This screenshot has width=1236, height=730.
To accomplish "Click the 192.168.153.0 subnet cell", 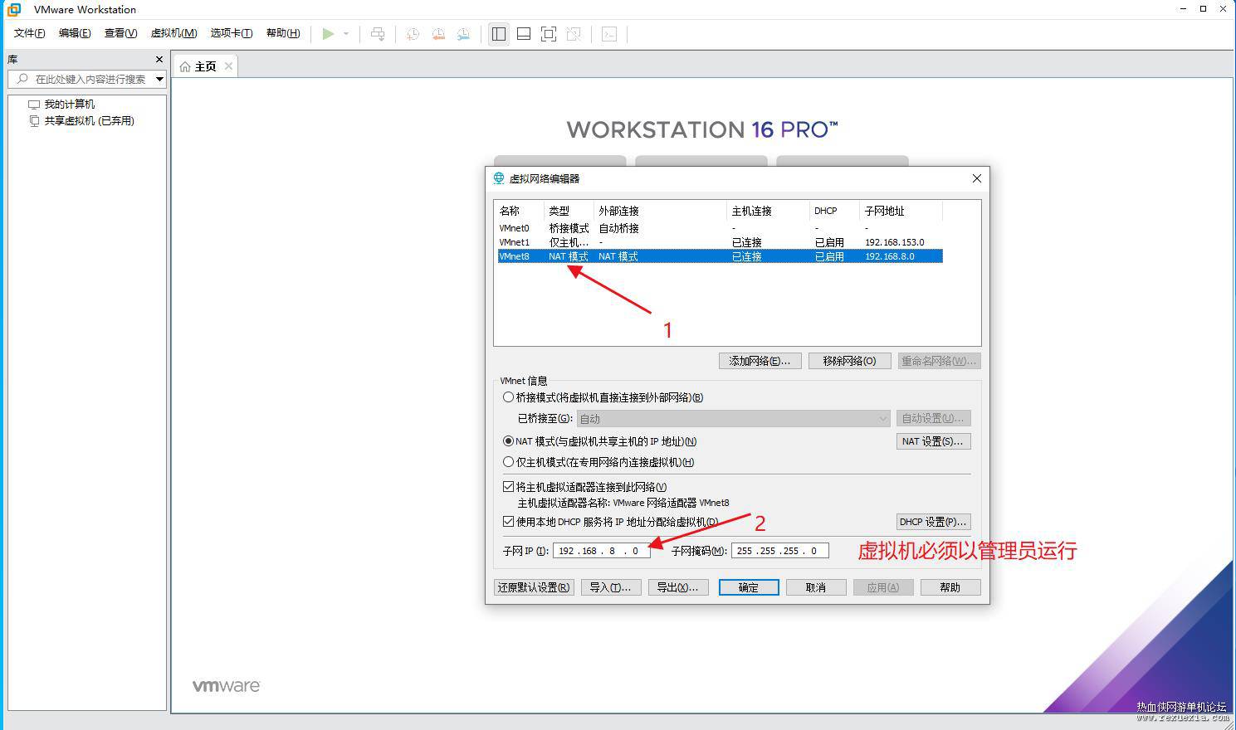I will [x=894, y=242].
